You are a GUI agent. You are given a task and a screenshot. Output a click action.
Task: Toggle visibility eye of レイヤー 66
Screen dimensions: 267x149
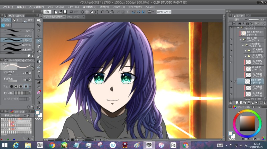tap(231, 88)
